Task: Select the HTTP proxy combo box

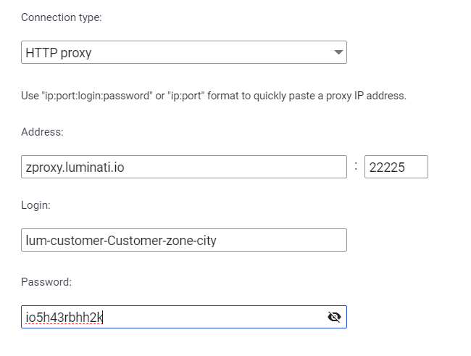Action: pyautogui.click(x=184, y=52)
